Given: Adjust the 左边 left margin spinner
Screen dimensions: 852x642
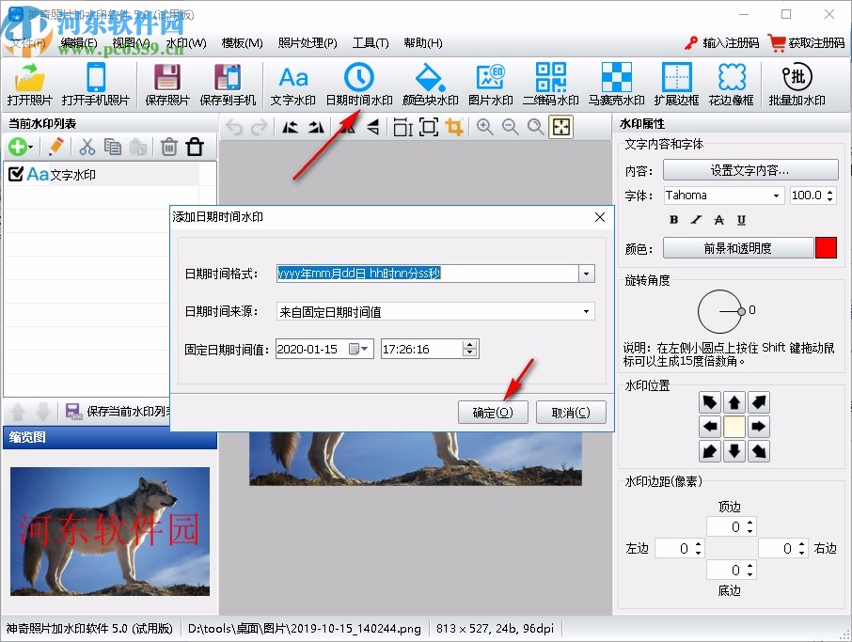Looking at the screenshot, I should pos(698,549).
